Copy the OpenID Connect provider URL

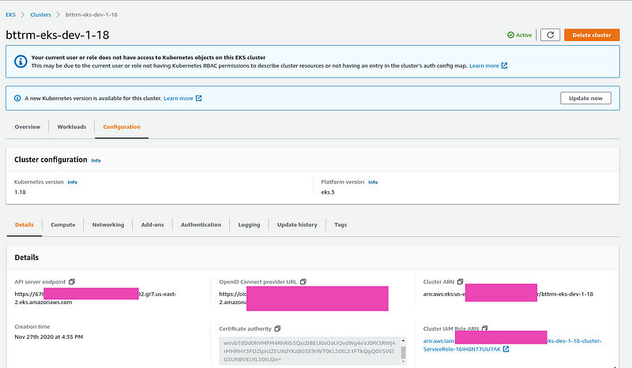tap(303, 282)
